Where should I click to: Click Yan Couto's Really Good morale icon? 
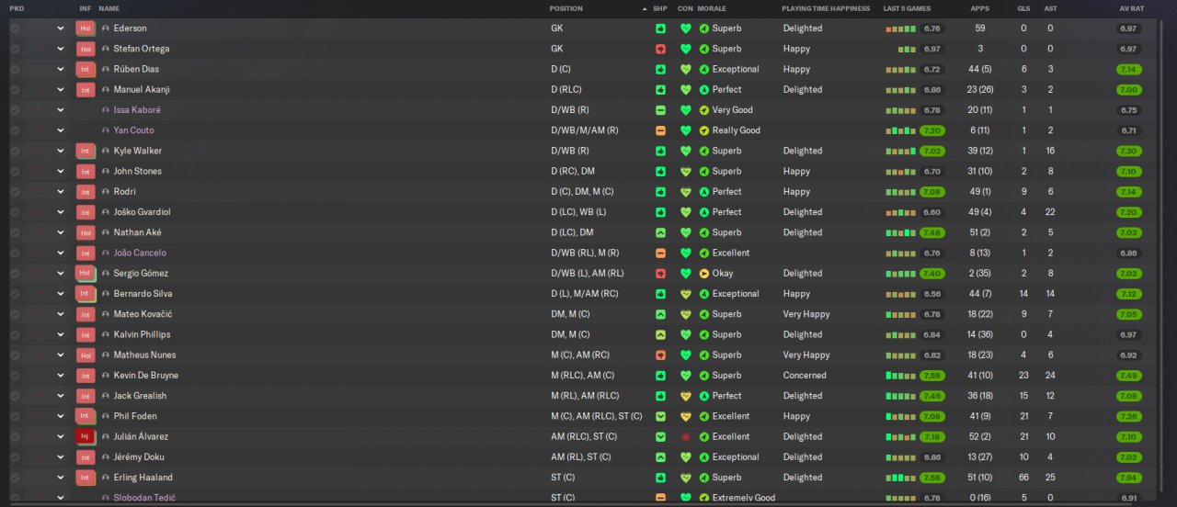click(x=704, y=130)
